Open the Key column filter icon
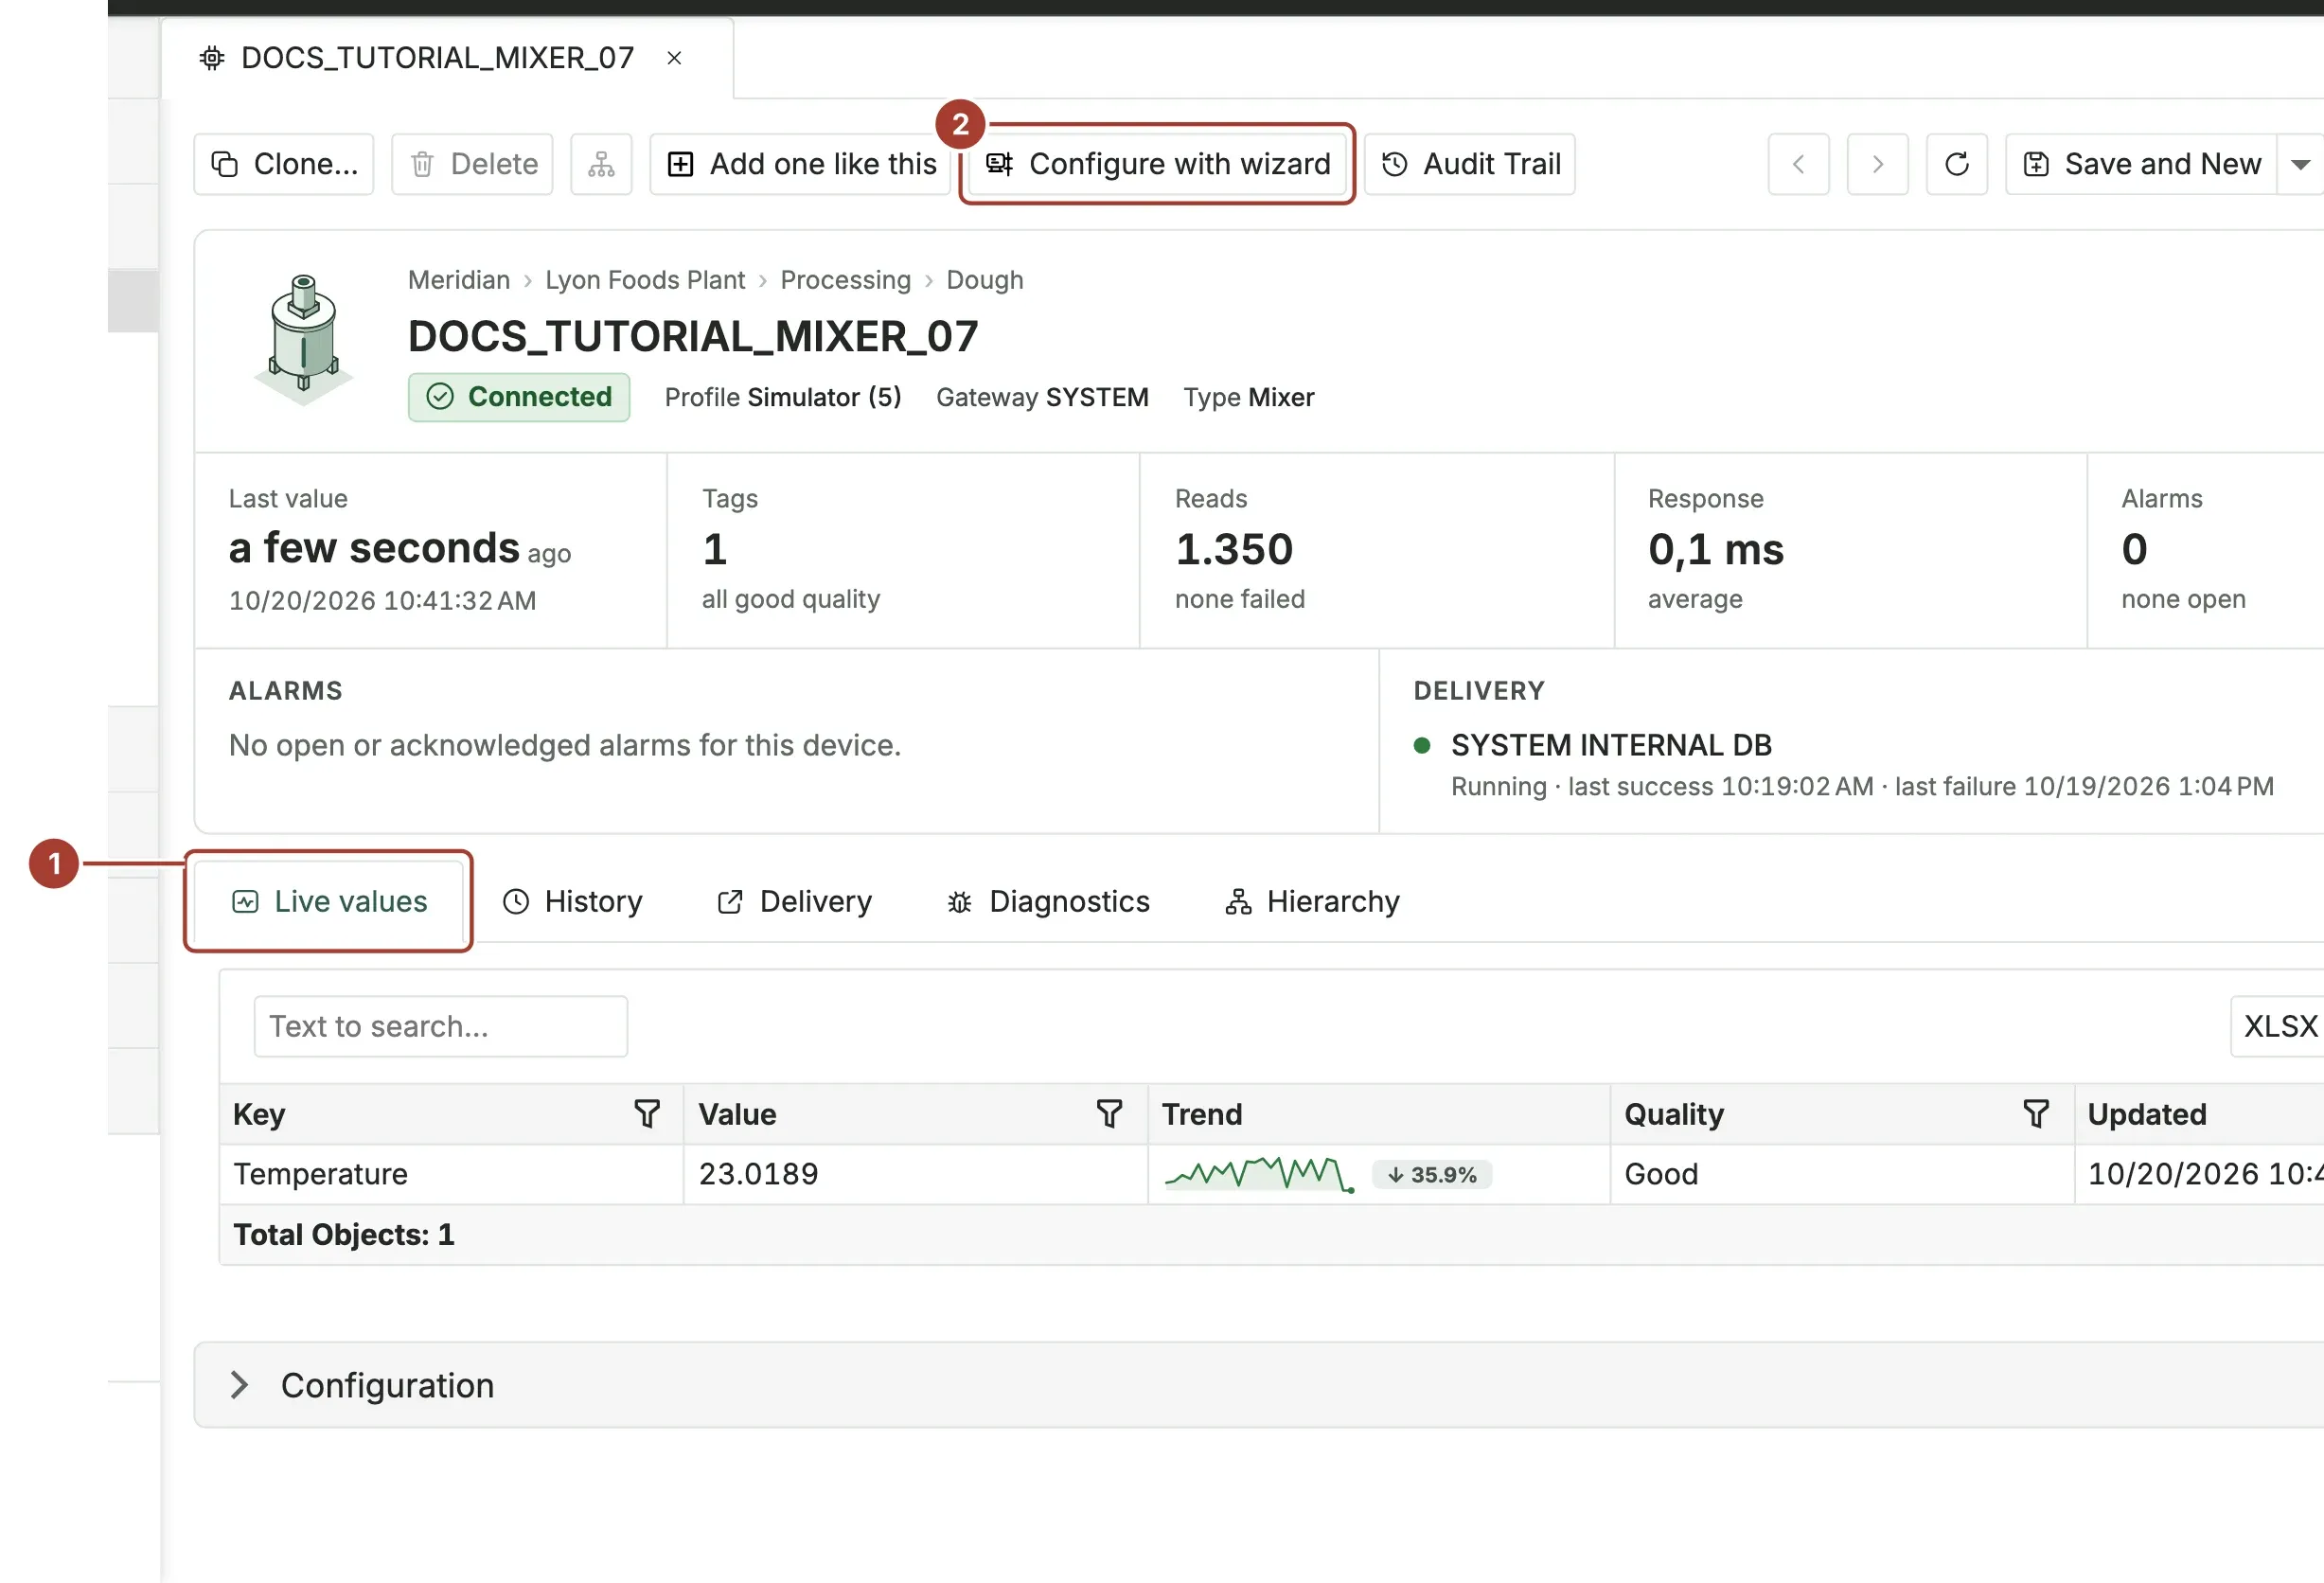Viewport: 2324px width, 1583px height. point(647,1114)
